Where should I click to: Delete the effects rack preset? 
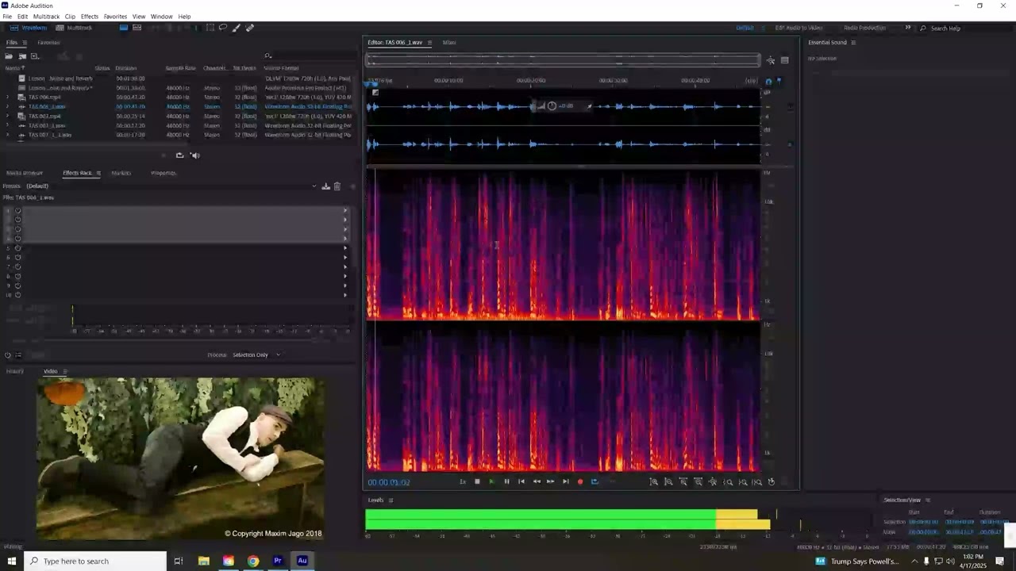(337, 186)
